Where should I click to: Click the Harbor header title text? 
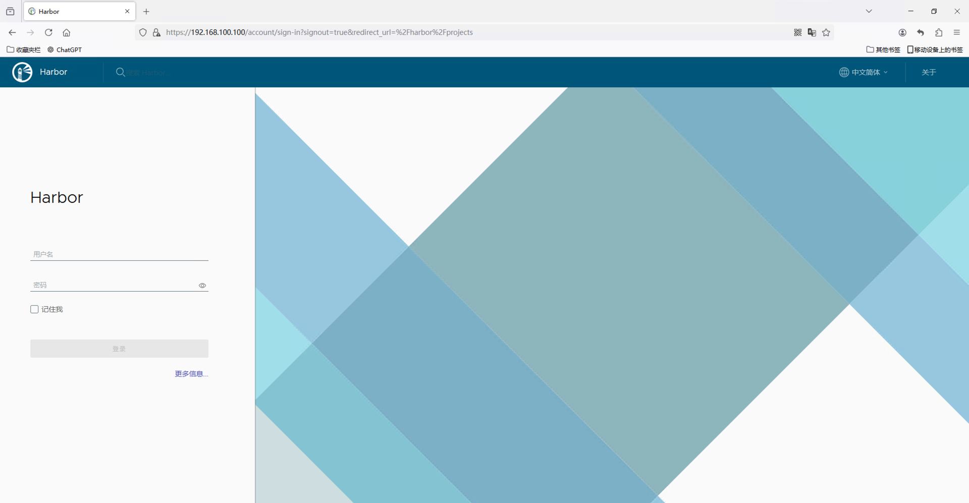click(x=53, y=72)
